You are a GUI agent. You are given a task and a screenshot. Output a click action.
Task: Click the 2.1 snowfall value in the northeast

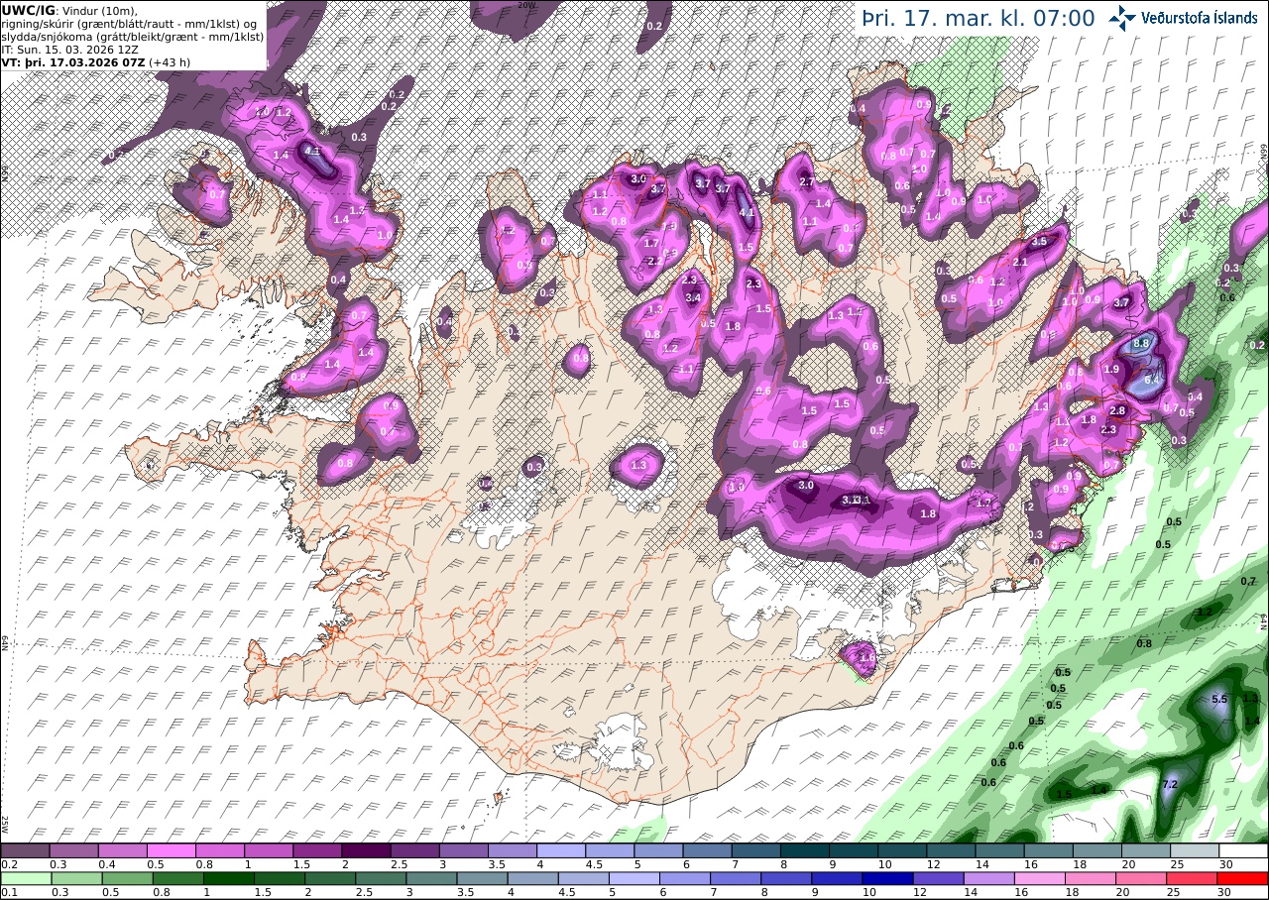[x=1020, y=262]
